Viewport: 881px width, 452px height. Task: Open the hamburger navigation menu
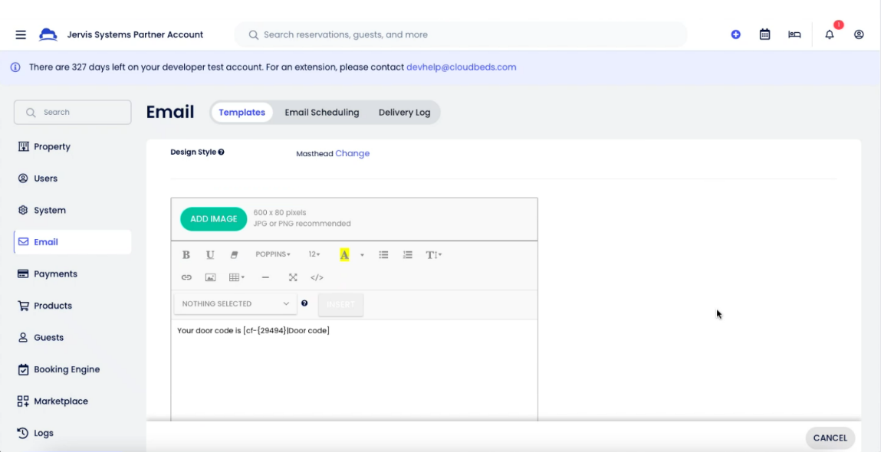tap(21, 34)
